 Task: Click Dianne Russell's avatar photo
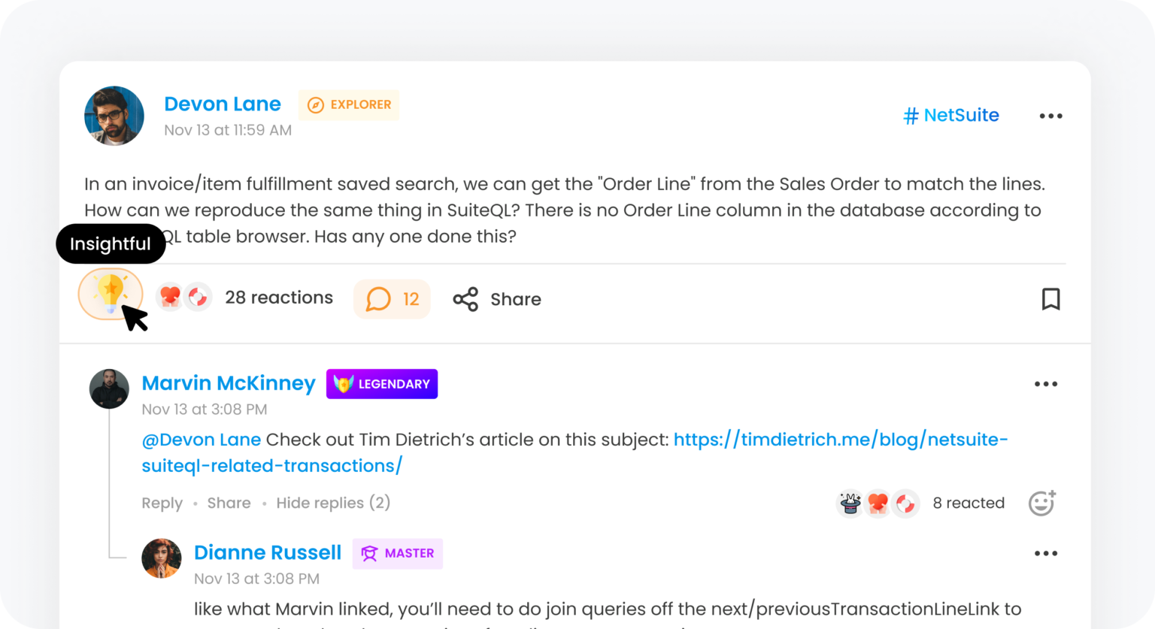(162, 558)
